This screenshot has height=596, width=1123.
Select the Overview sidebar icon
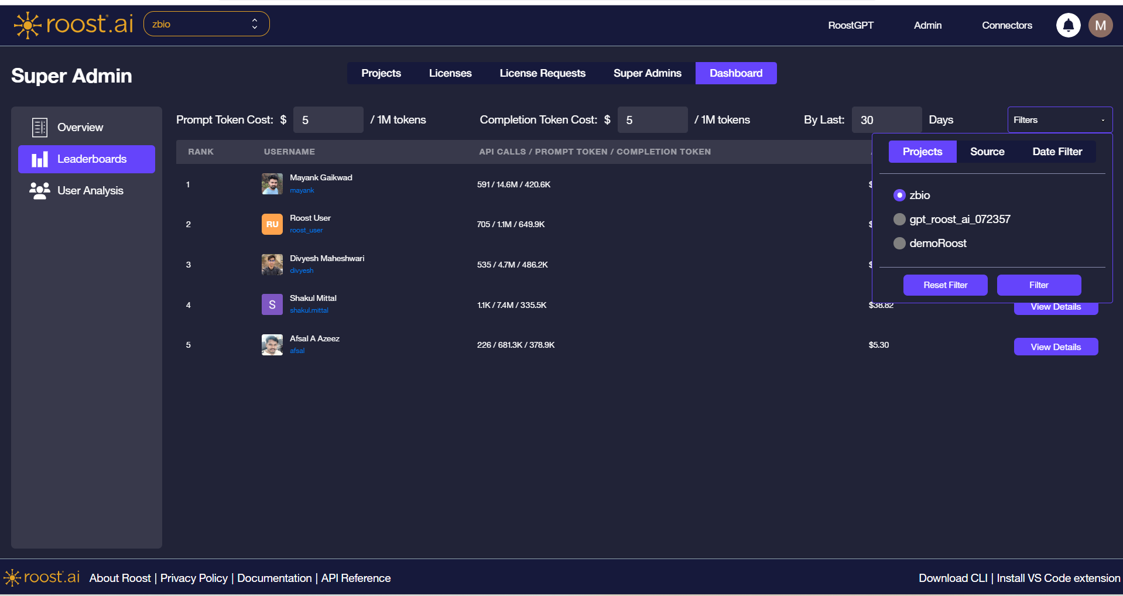pyautogui.click(x=39, y=127)
